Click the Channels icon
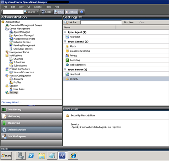Viewport: 169px width, 161px height. pyautogui.click(x=11, y=59)
